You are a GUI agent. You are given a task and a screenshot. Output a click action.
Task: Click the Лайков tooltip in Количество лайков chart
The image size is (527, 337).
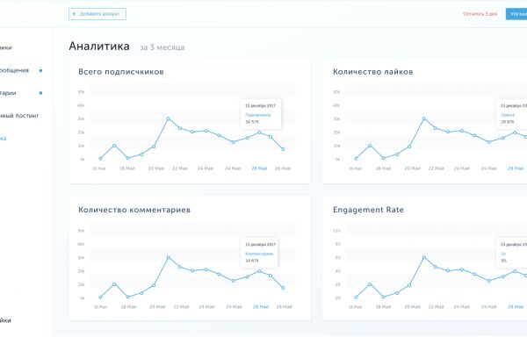511,114
